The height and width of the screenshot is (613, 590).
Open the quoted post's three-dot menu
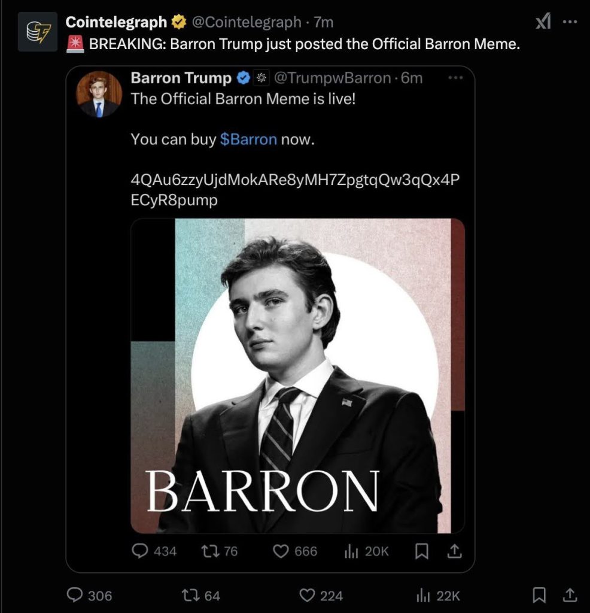tap(456, 78)
